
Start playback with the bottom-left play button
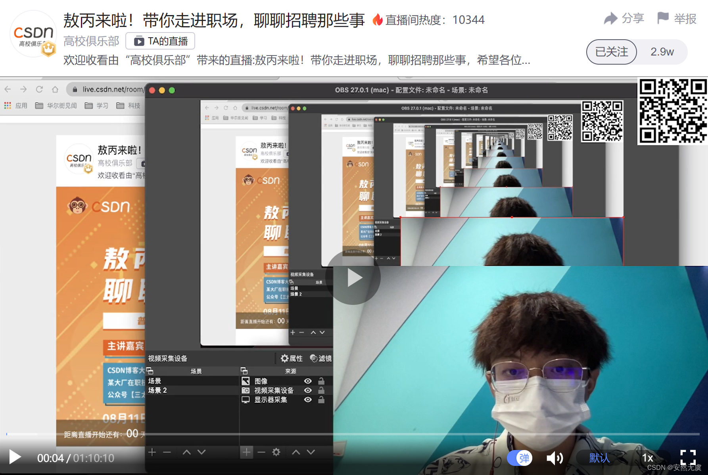click(15, 457)
